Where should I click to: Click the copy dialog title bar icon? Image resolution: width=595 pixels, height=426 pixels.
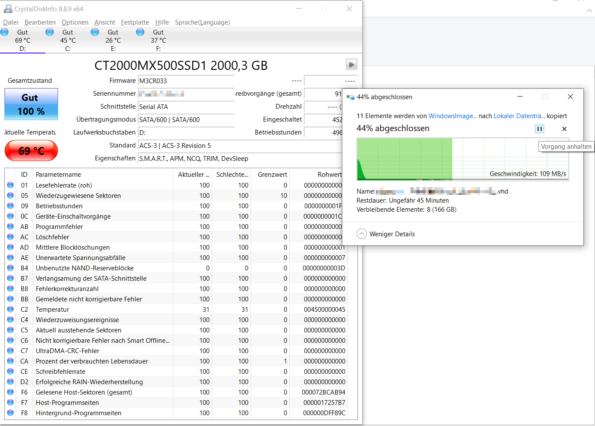pos(350,97)
